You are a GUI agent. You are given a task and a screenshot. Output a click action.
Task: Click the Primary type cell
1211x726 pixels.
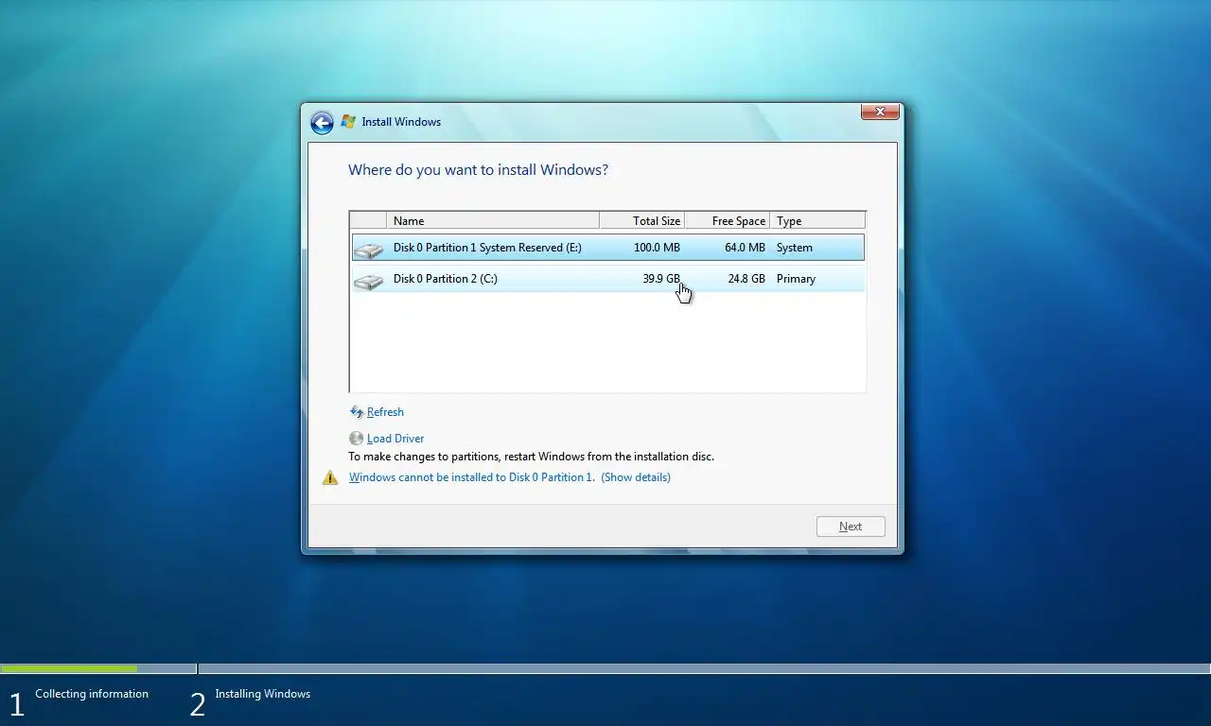pos(796,279)
